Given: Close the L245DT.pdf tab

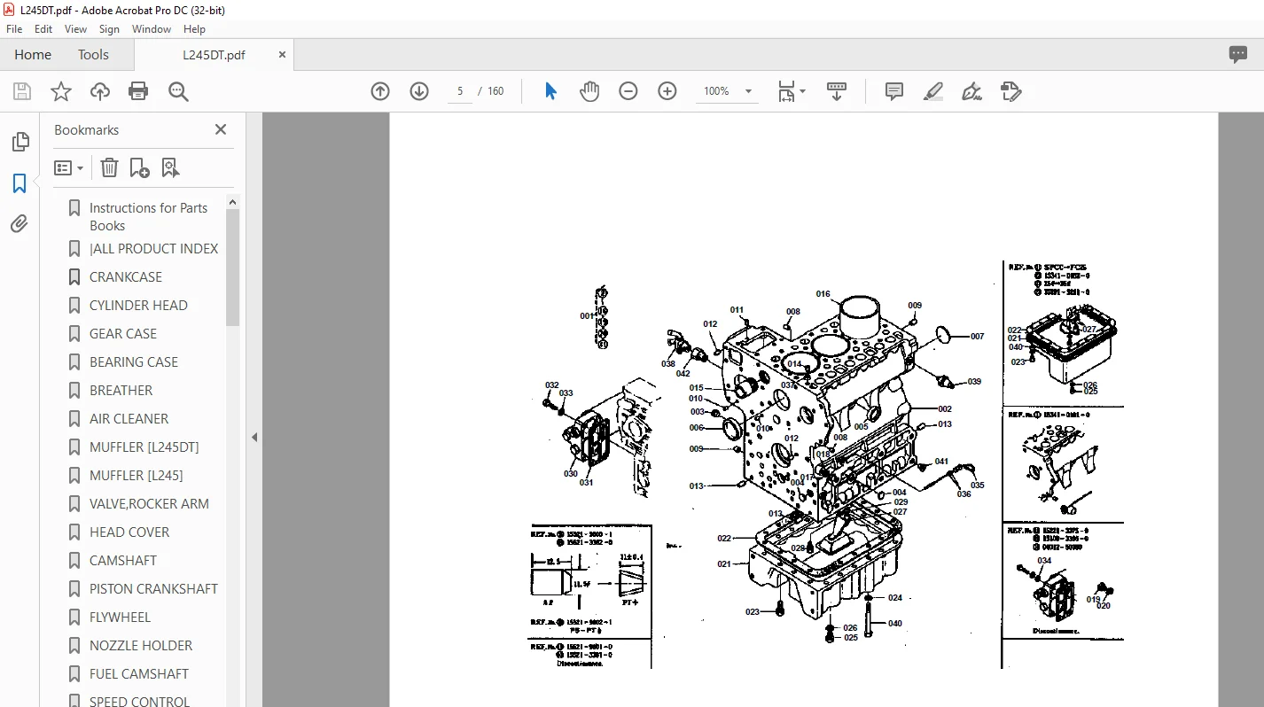Looking at the screenshot, I should [283, 54].
